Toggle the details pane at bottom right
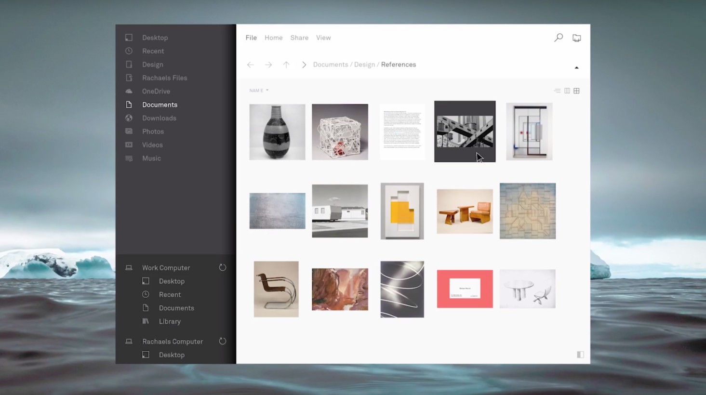 (580, 355)
